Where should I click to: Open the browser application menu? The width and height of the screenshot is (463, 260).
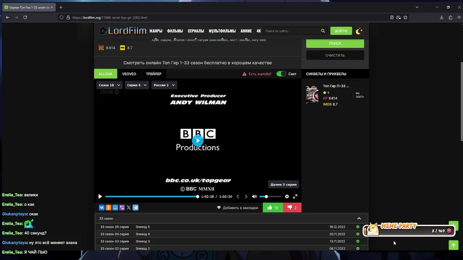[459, 17]
